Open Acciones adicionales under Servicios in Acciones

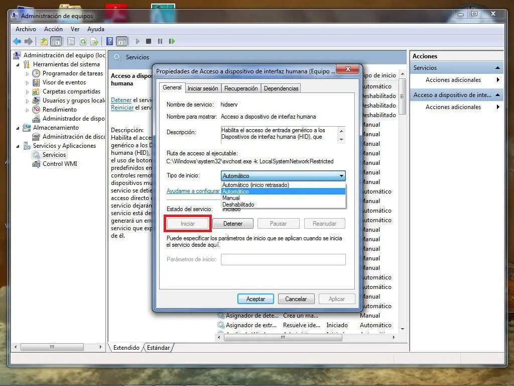453,80
